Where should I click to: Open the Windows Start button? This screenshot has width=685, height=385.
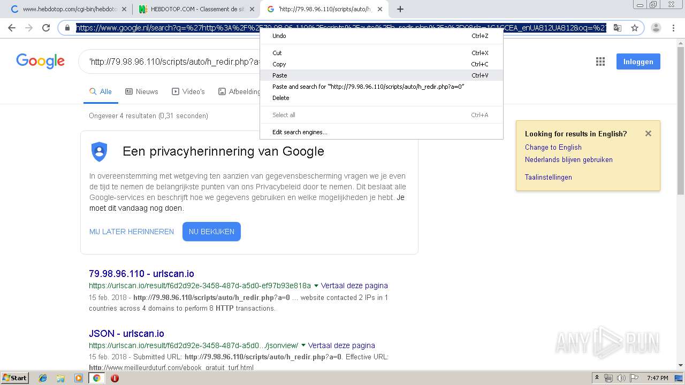pos(14,378)
